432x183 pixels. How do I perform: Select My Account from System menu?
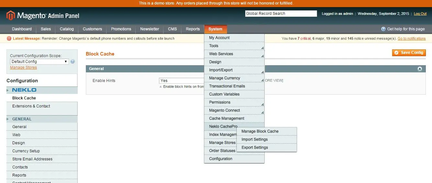pos(234,38)
